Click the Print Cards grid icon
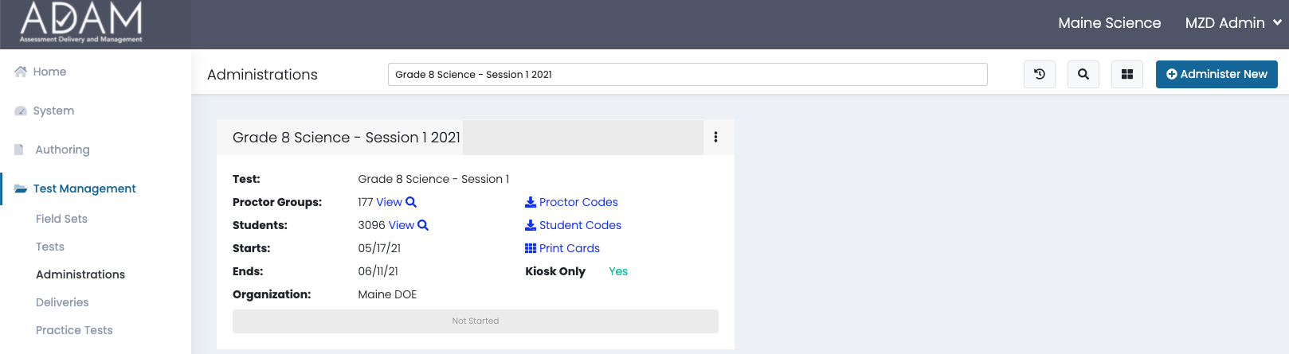The image size is (1289, 354). tap(531, 248)
